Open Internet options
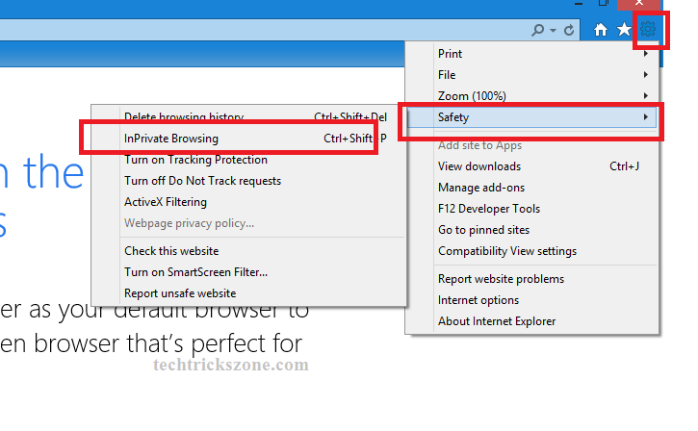The width and height of the screenshot is (698, 431). (x=478, y=300)
